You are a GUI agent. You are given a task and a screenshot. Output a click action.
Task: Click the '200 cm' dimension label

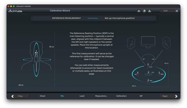pyautogui.click(x=134, y=86)
